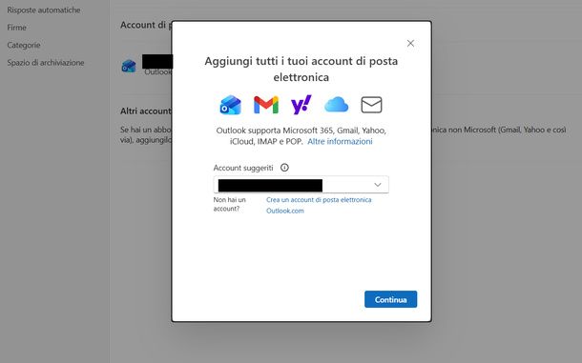Click the Altri account heading text
The image size is (582, 363).
[145, 111]
